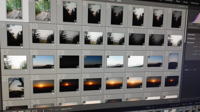Switch to the Develop module
The width and height of the screenshot is (200, 112).
point(169,1)
